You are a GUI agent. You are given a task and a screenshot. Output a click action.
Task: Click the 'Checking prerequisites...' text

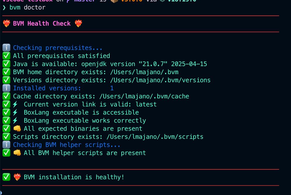click(x=58, y=48)
